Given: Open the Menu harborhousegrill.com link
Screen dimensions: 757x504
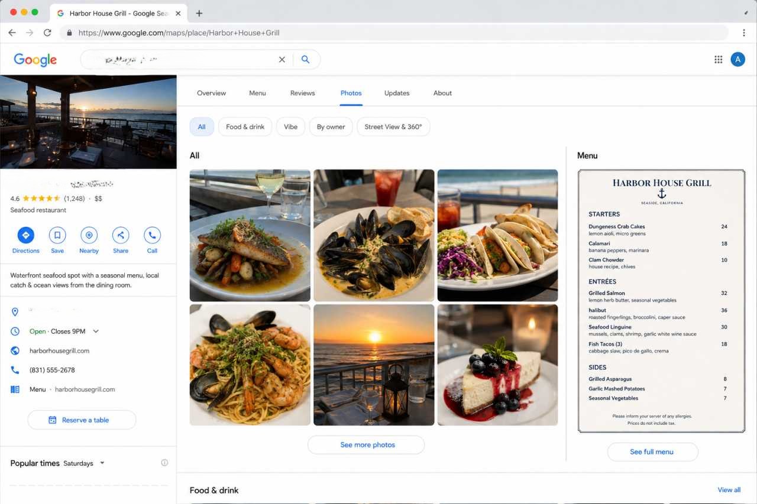Looking at the screenshot, I should (x=72, y=389).
